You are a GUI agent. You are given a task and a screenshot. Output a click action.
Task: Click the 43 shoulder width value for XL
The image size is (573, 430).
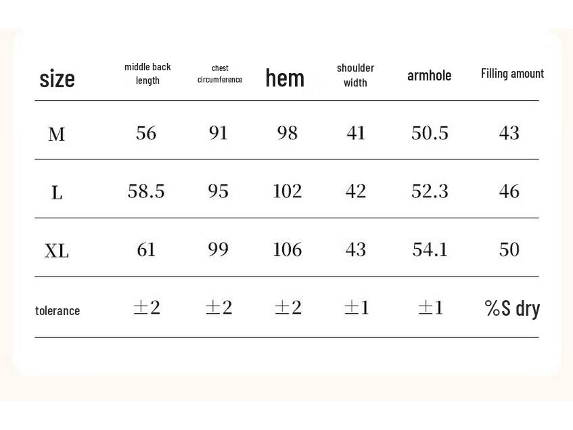(x=356, y=250)
